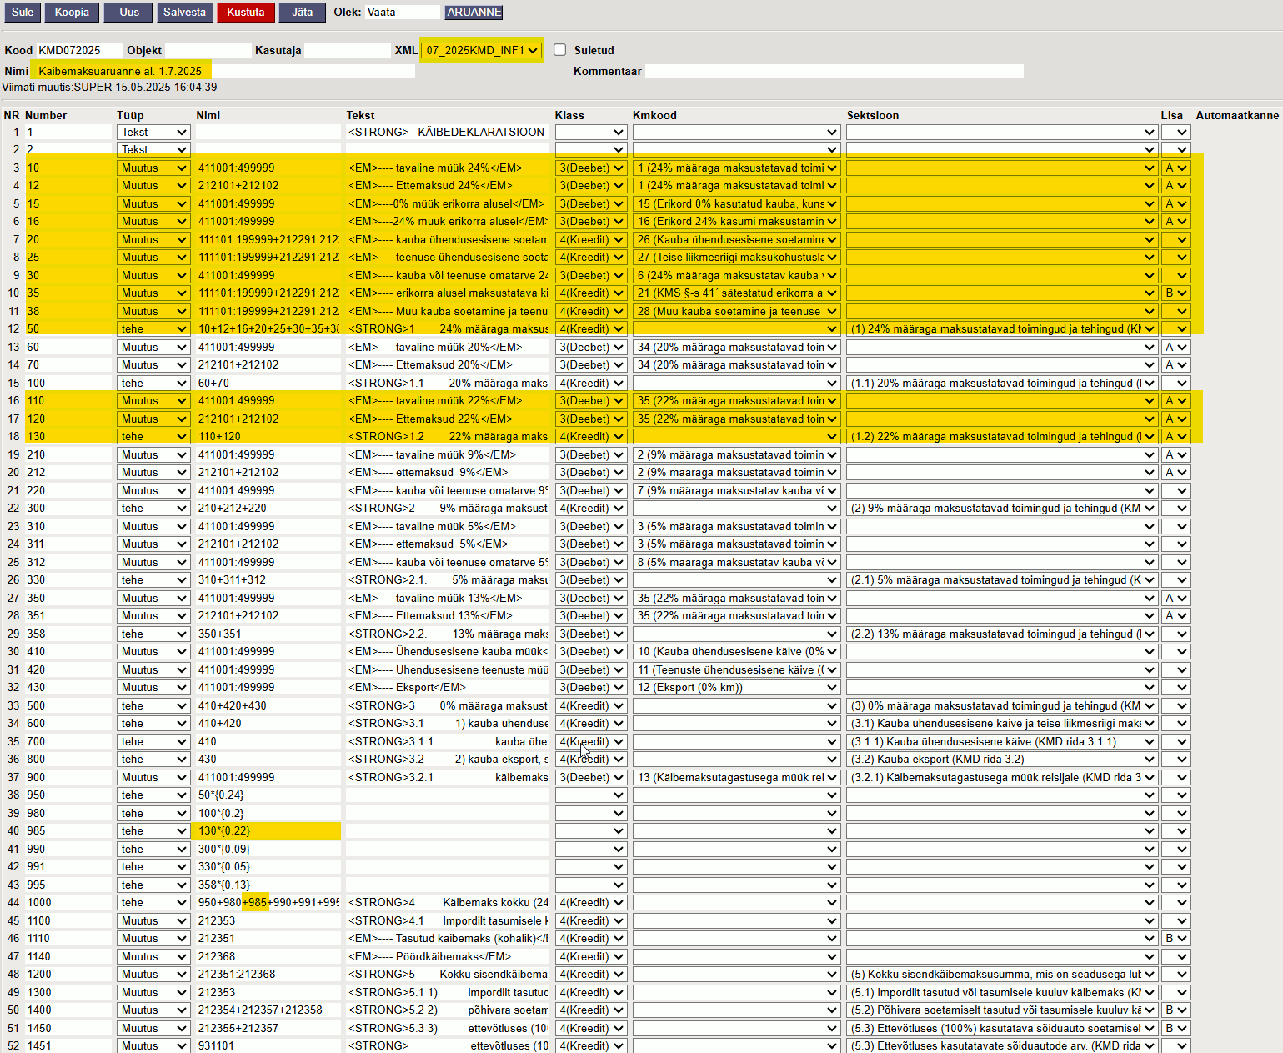Viewport: 1283px width, 1053px height.
Task: Click the Kommentaar input field
Action: (x=834, y=71)
